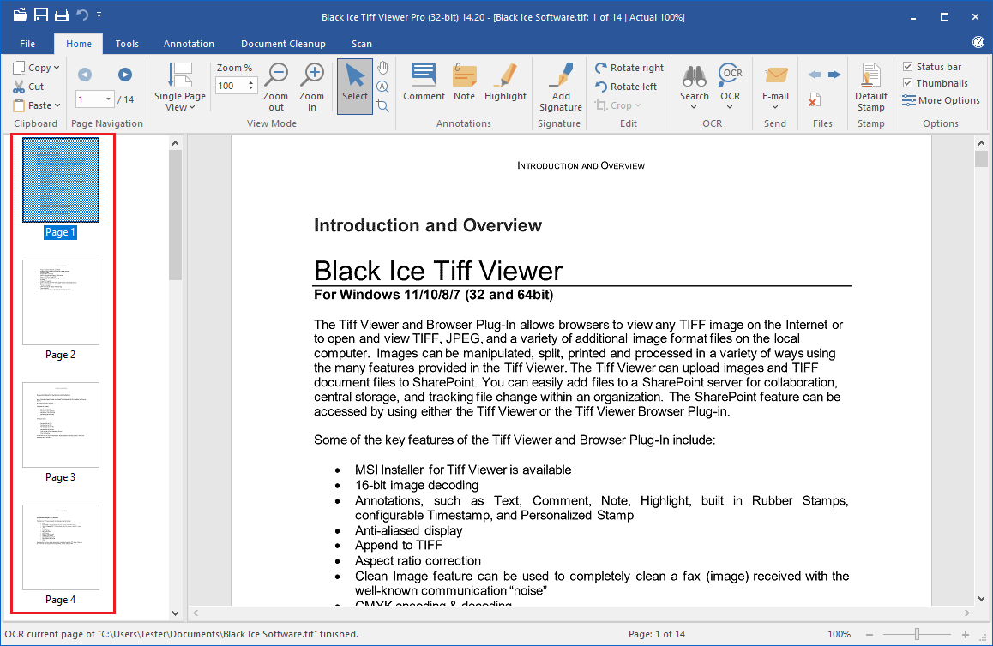Expand the Paste options arrow
The width and height of the screenshot is (993, 646).
[57, 105]
